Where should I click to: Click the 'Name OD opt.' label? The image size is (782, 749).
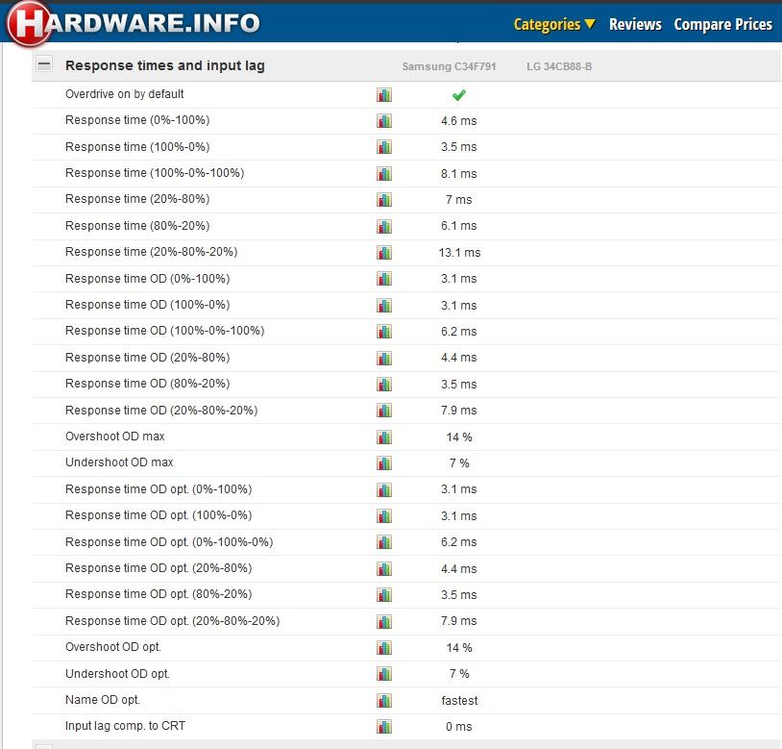pos(102,700)
